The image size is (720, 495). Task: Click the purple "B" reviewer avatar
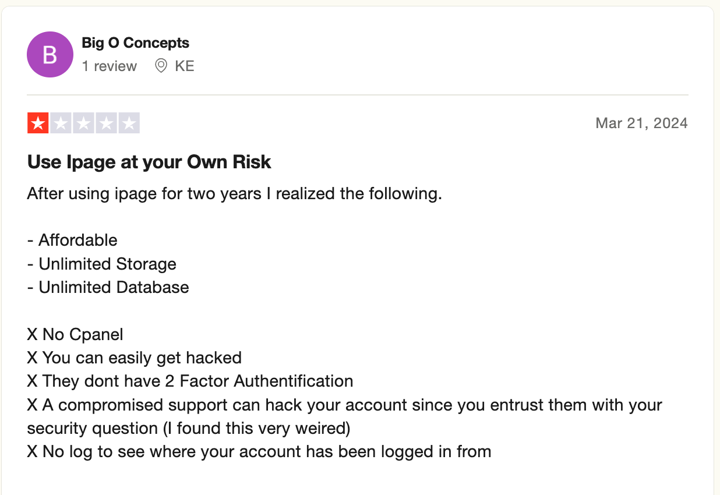50,55
